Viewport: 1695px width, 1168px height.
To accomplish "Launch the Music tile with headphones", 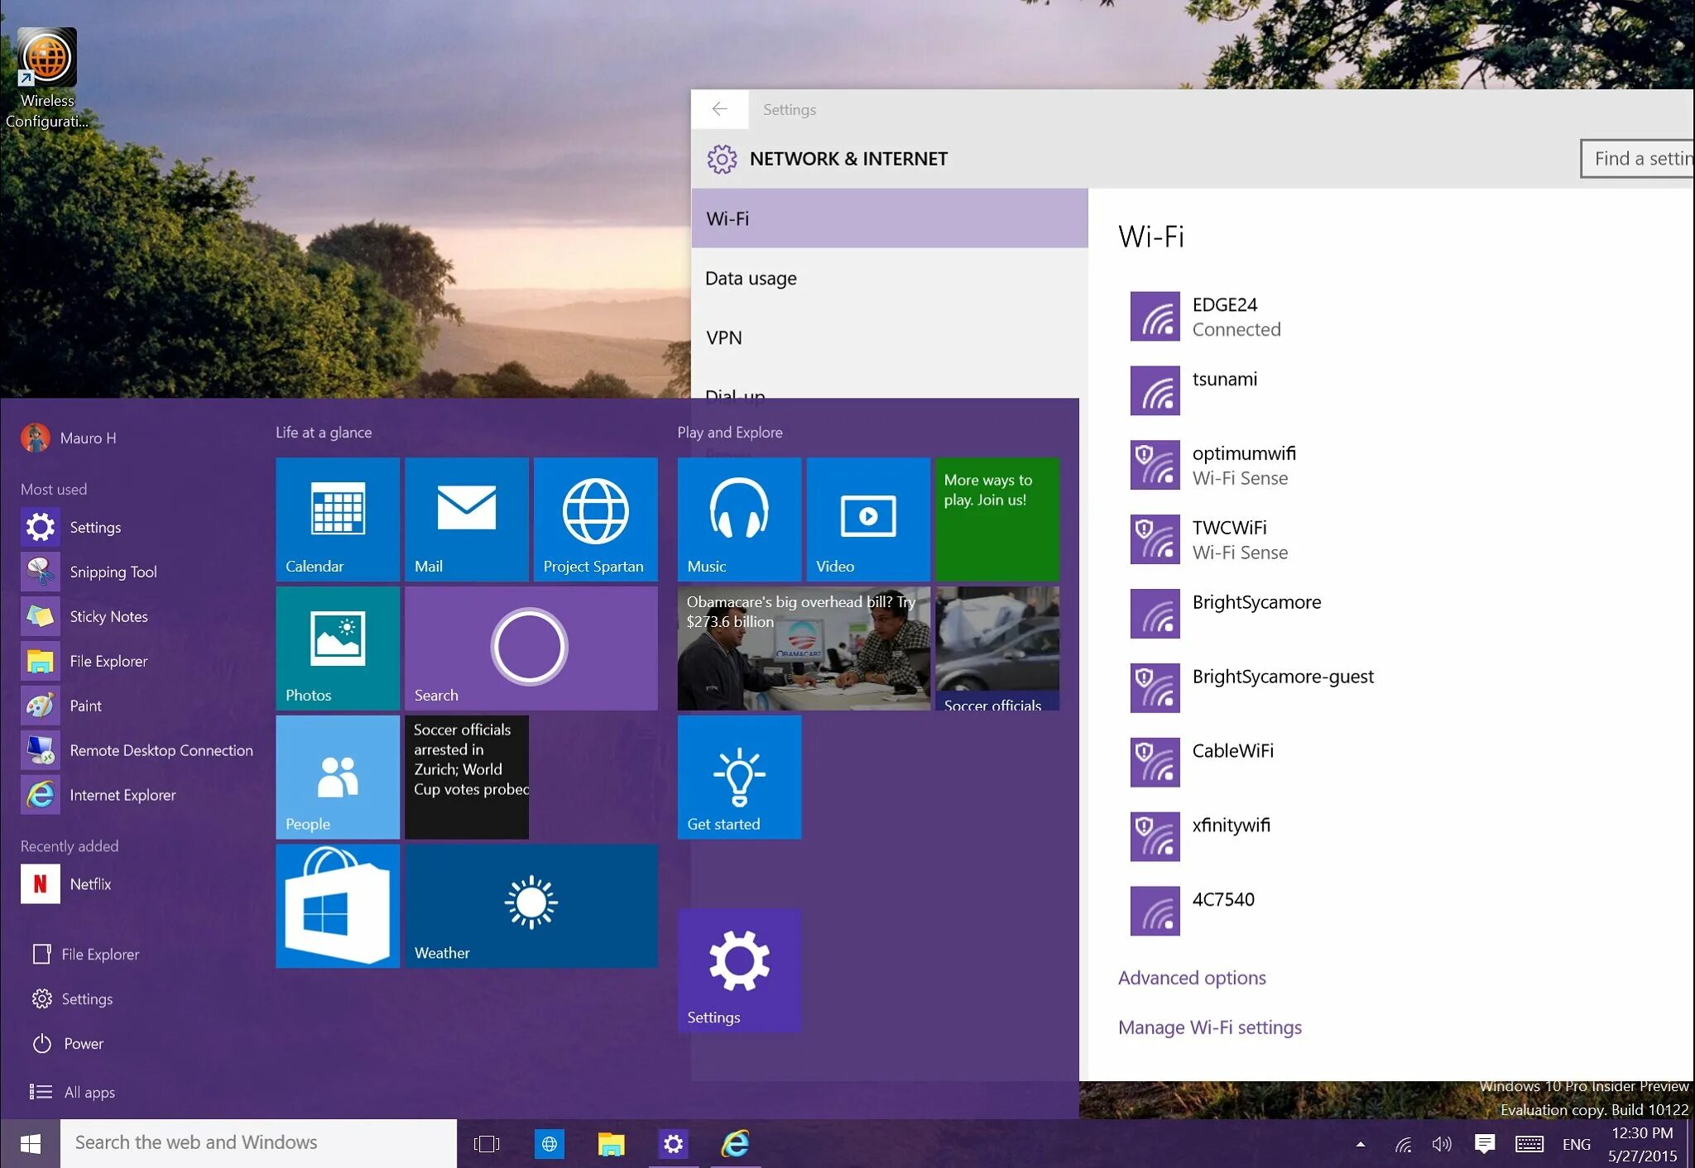I will (738, 519).
